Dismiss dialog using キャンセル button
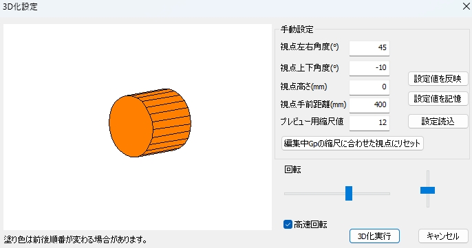 [x=443, y=236]
